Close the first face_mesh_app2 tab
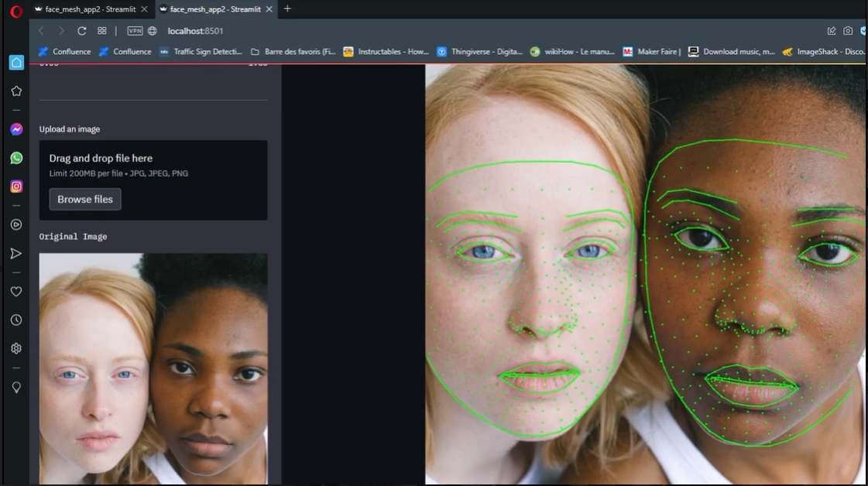Viewport: 868px width, 486px height. pyautogui.click(x=145, y=9)
